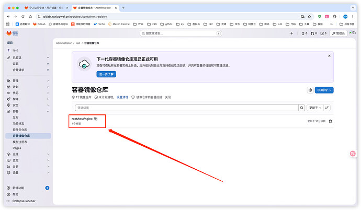Viewport: 361px width, 210px height.
Task: Select 模型注册表 in the sidebar
Action: coord(20,142)
